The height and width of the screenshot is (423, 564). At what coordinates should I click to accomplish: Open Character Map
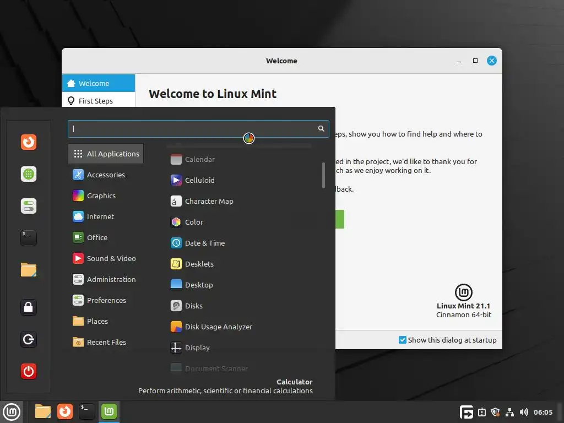point(239,201)
